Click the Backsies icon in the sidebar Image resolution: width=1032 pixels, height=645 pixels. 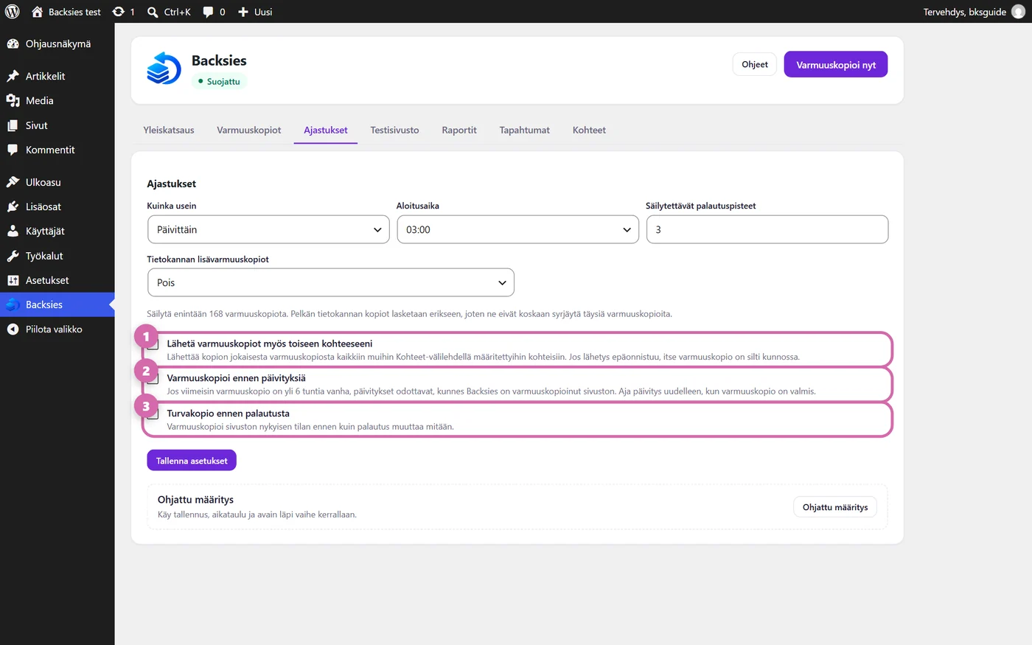(13, 304)
